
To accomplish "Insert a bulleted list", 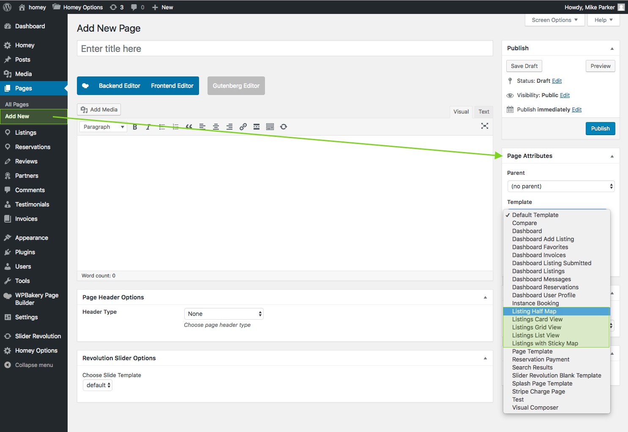I will coord(162,127).
